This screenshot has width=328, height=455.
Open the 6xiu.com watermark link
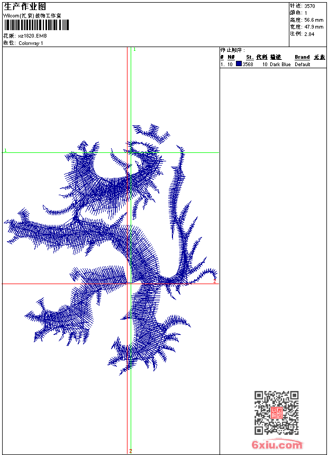[277, 445]
